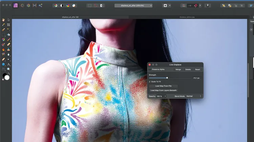This screenshot has height=142, width=254.
Task: Switch to Liquify Persona icon
Action: 22,5
